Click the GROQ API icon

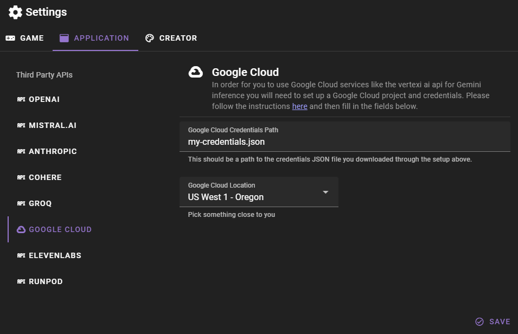21,203
